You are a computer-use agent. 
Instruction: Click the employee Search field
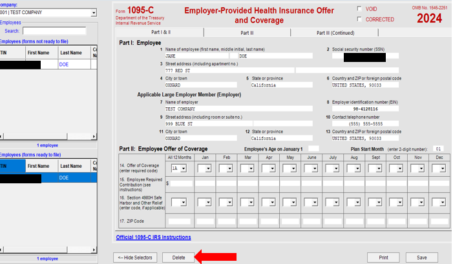click(x=54, y=31)
